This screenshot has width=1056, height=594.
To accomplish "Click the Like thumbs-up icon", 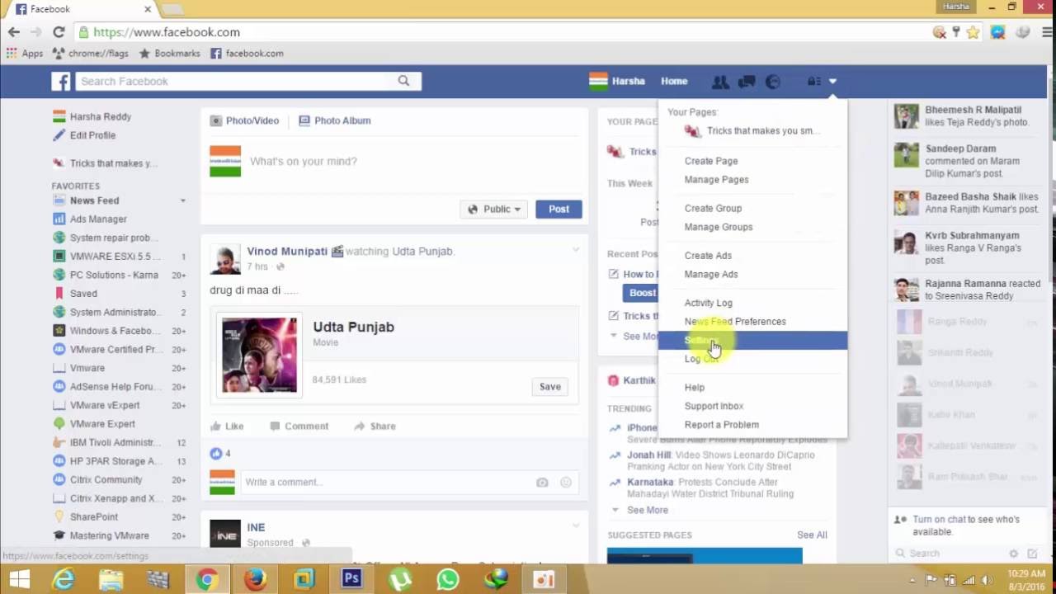I will click(x=216, y=426).
